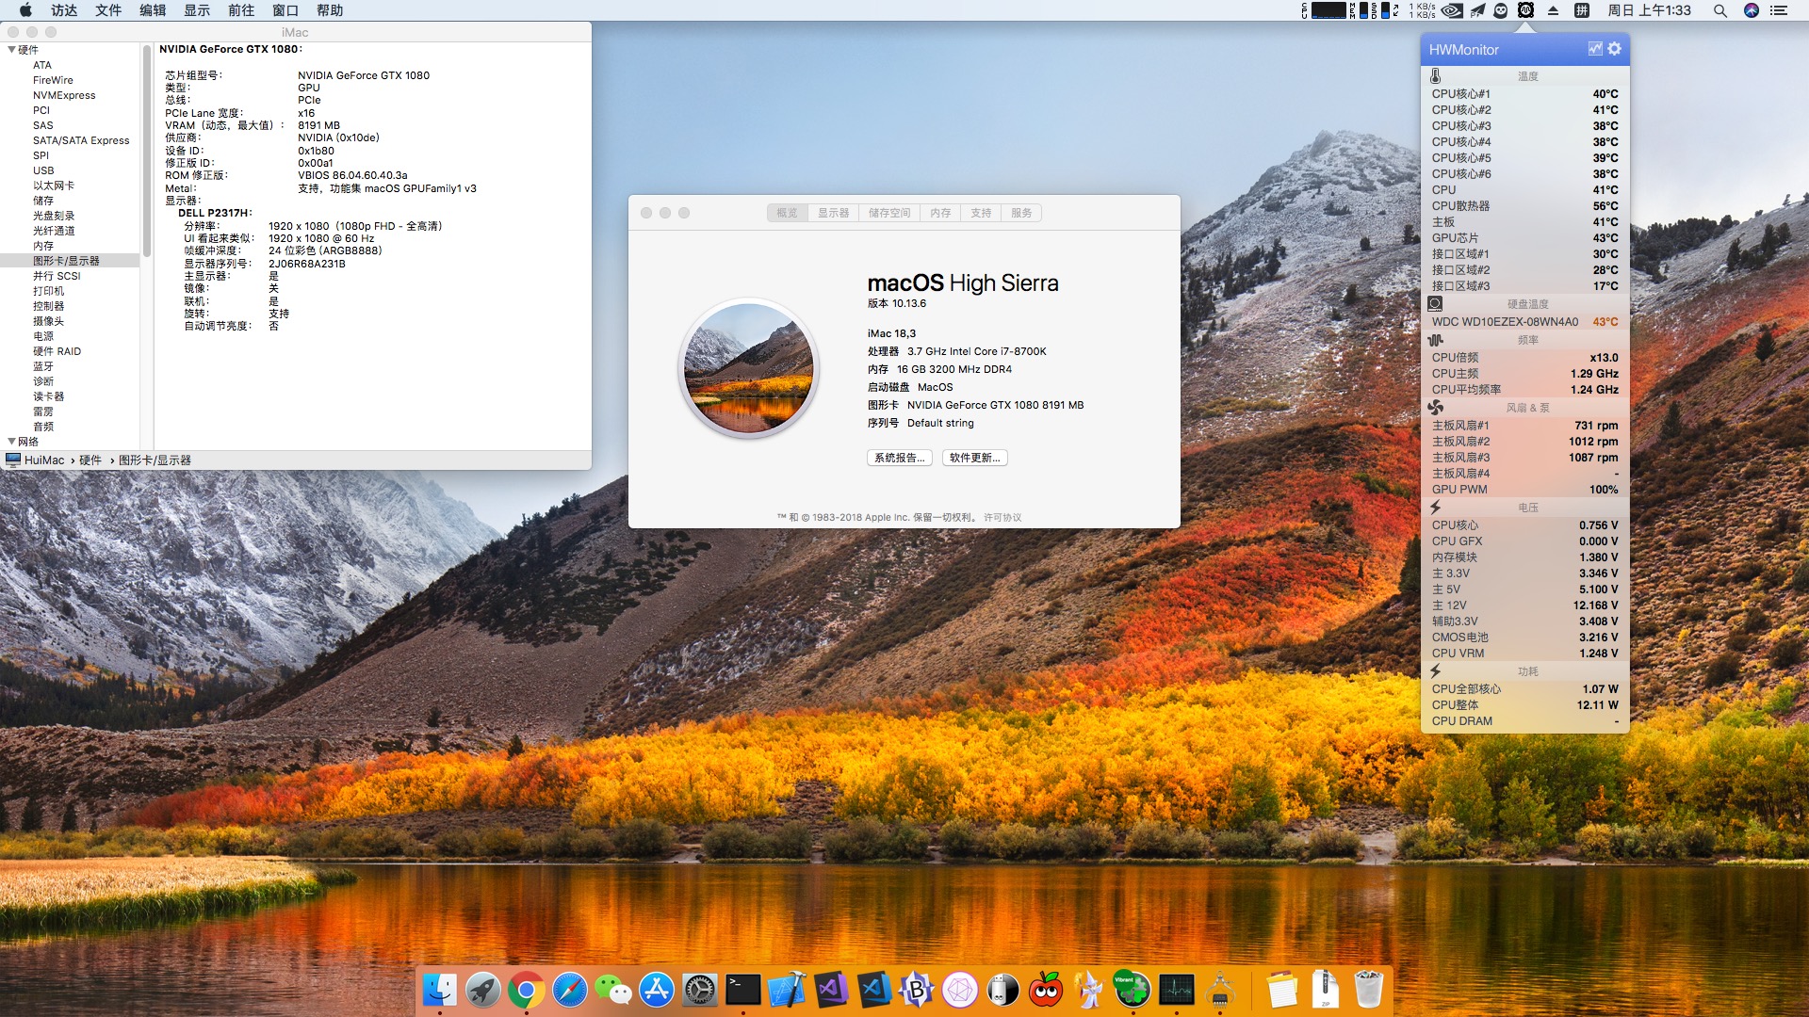Launch Launchpad from the dock
Screen dimensions: 1809x1017
(x=482, y=990)
